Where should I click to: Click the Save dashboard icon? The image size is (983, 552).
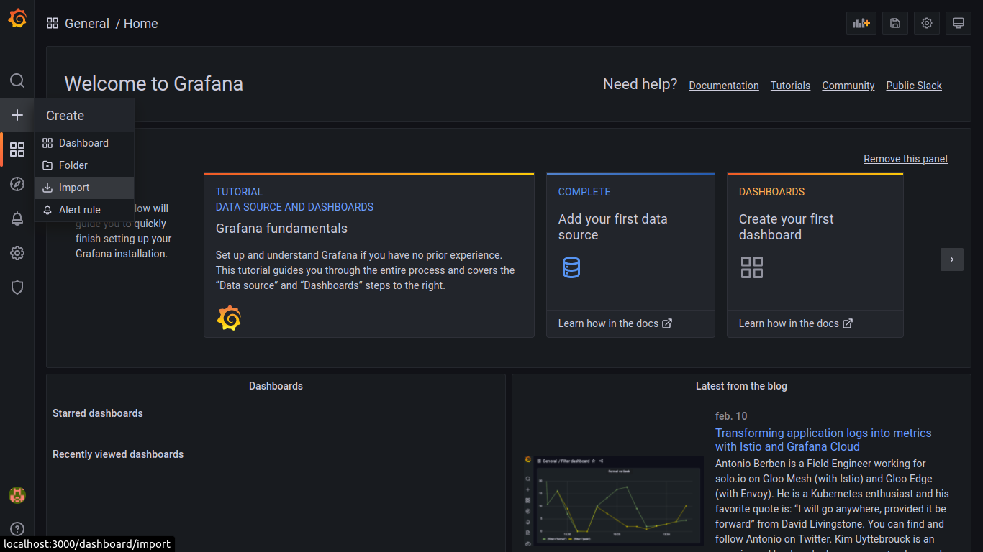[x=895, y=23]
